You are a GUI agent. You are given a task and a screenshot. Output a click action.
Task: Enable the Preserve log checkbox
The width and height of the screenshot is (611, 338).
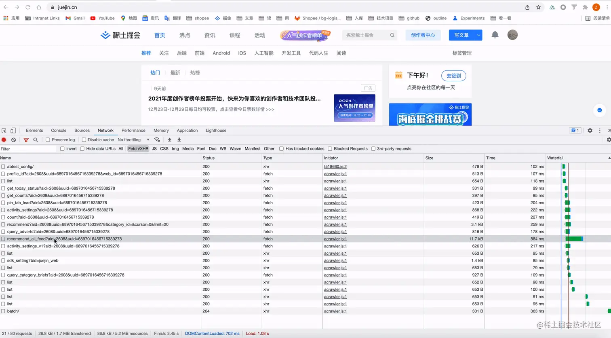click(48, 140)
